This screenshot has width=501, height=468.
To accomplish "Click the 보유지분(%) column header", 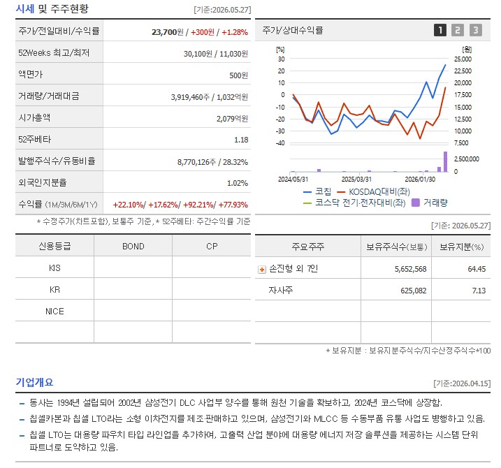I will [461, 247].
